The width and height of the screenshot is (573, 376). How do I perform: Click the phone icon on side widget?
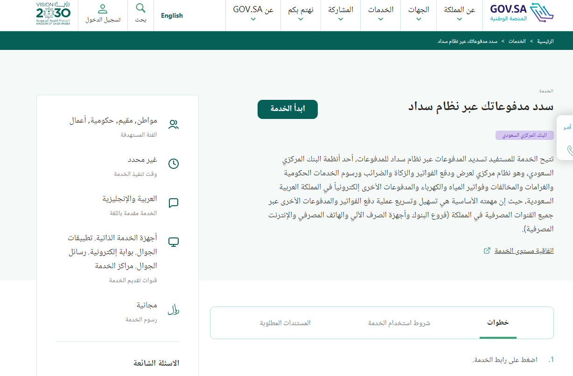(x=569, y=150)
